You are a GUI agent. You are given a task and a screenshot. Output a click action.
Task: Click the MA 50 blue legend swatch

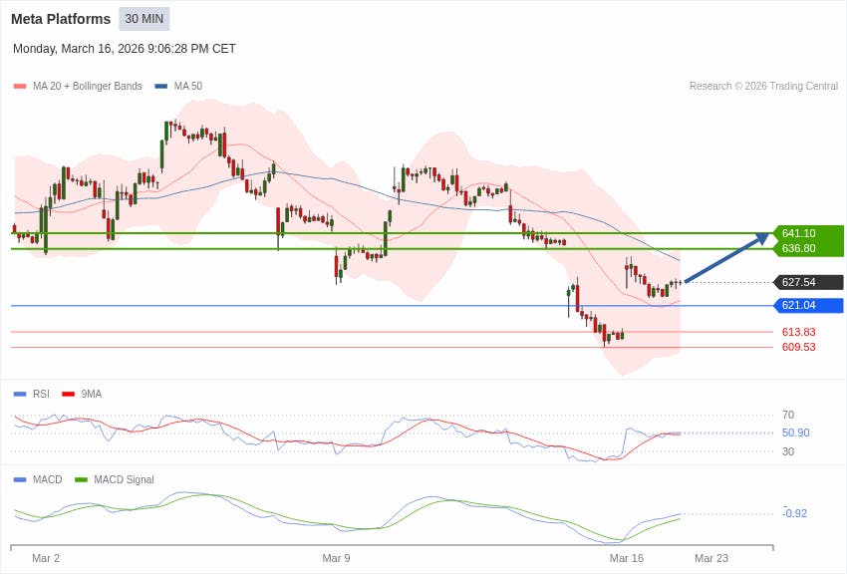pyautogui.click(x=161, y=86)
